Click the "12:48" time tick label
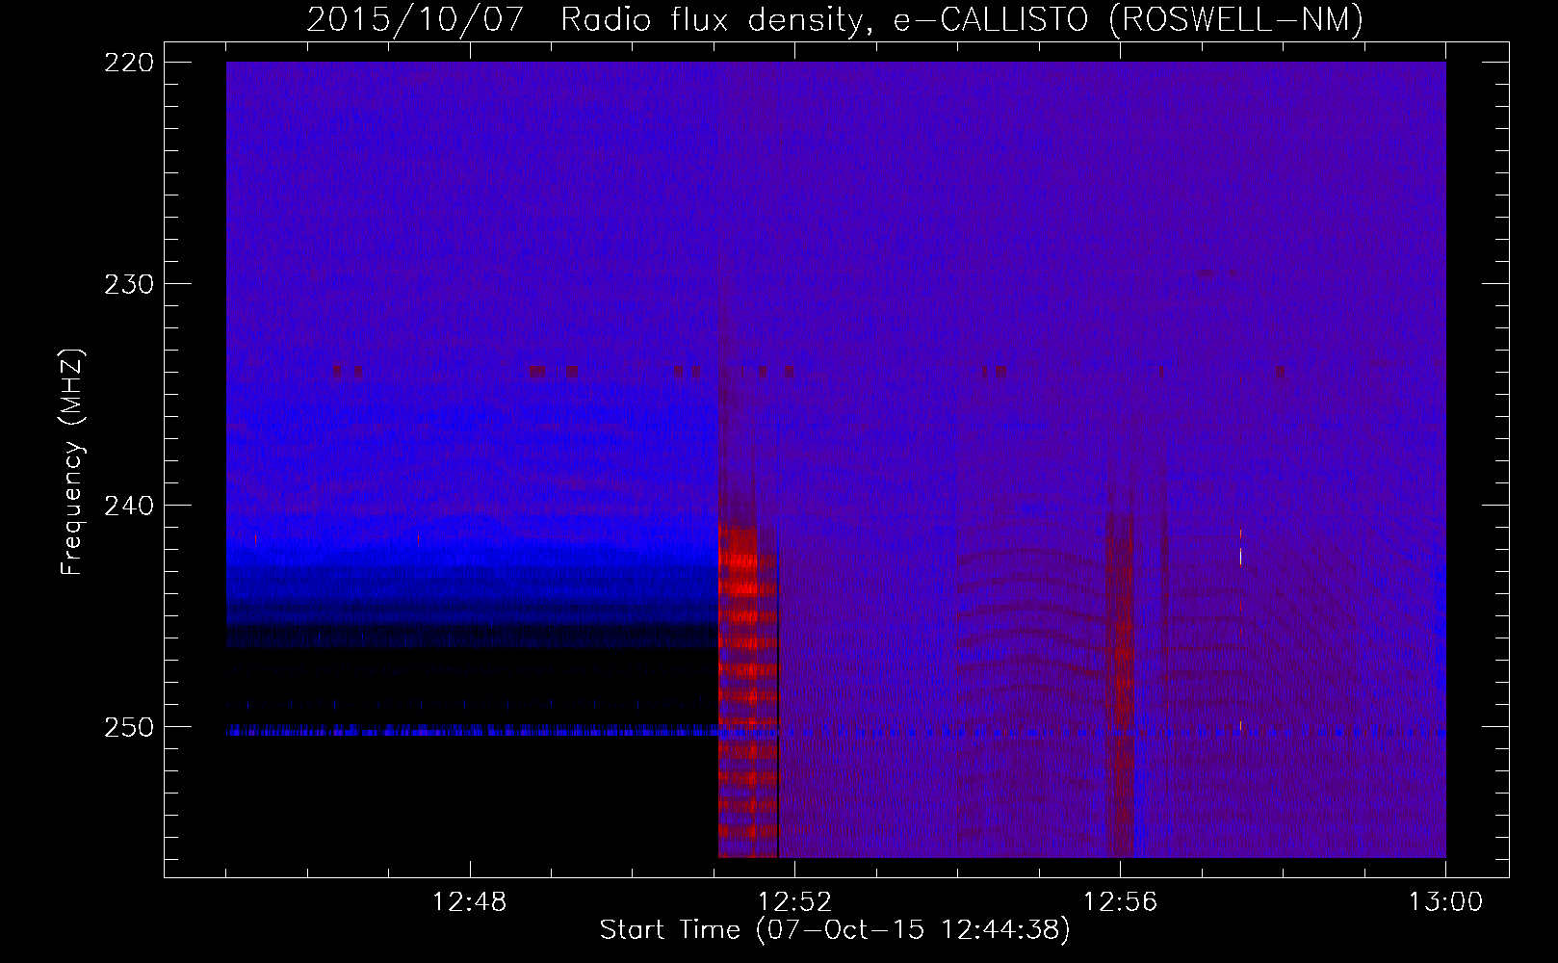This screenshot has height=963, width=1558. pyautogui.click(x=470, y=902)
